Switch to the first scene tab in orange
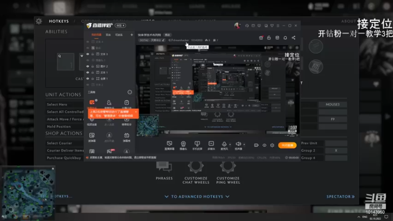Viewport: 393px width, 221px height. (x=96, y=35)
